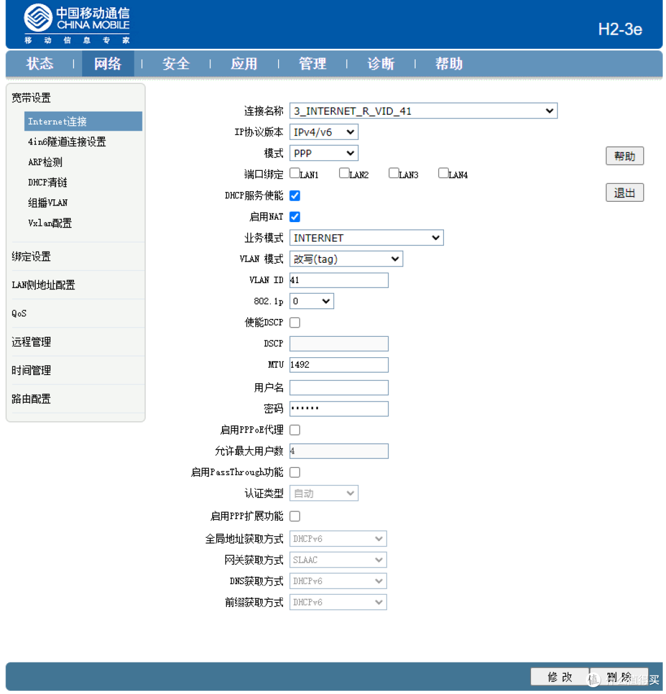Open the 状态 tab

(40, 64)
